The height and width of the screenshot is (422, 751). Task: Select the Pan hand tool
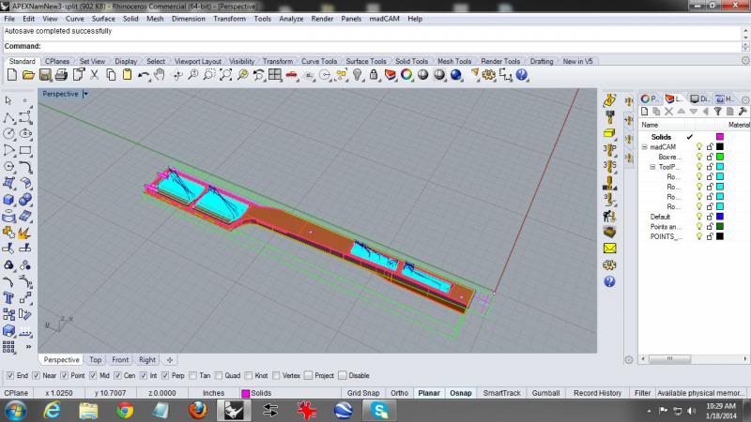[160, 75]
